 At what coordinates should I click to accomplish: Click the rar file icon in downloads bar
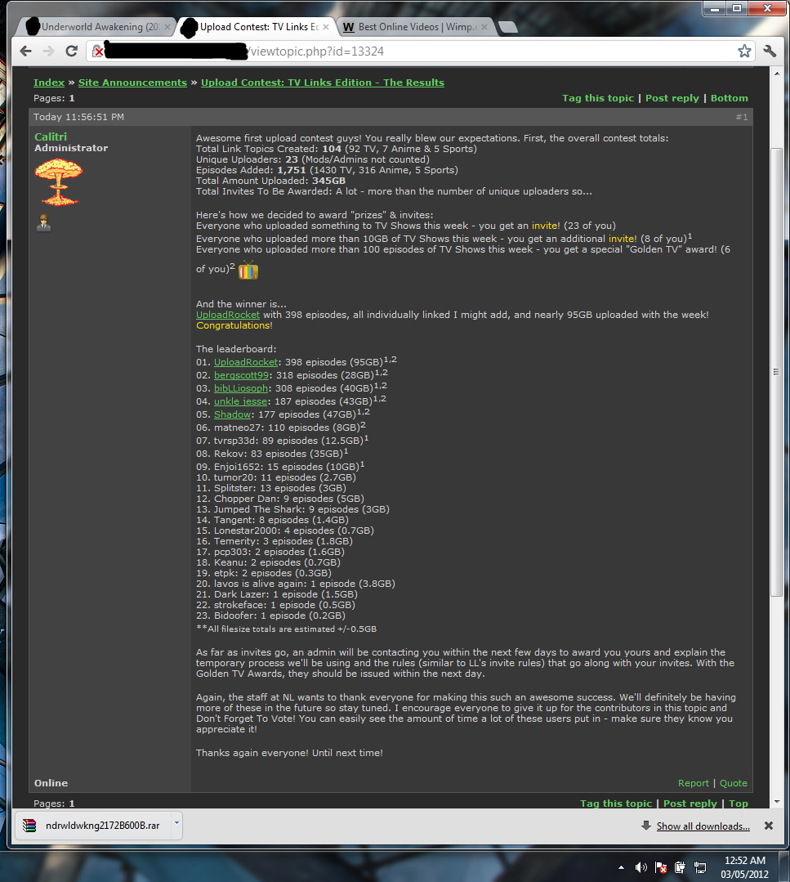coord(29,825)
